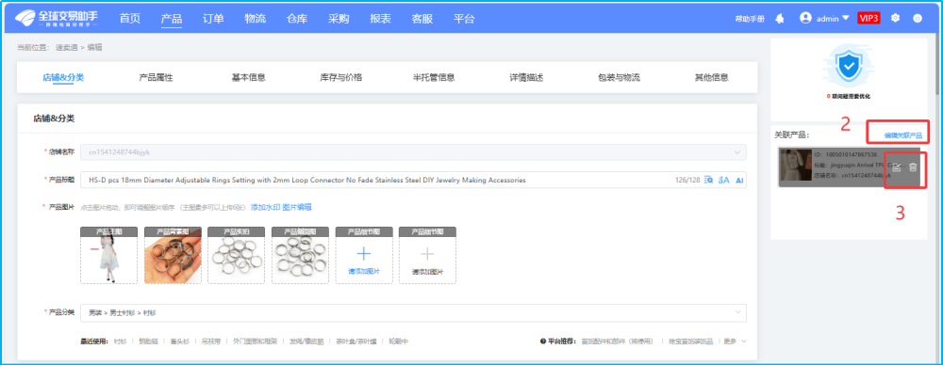Open the 仓库 menu

(x=297, y=19)
